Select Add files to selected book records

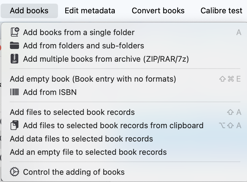[x=72, y=112]
